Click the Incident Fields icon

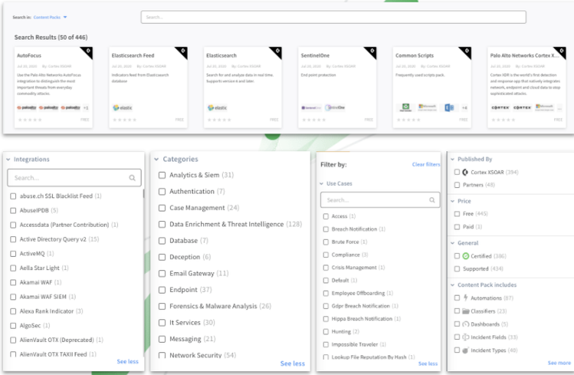pyautogui.click(x=466, y=337)
